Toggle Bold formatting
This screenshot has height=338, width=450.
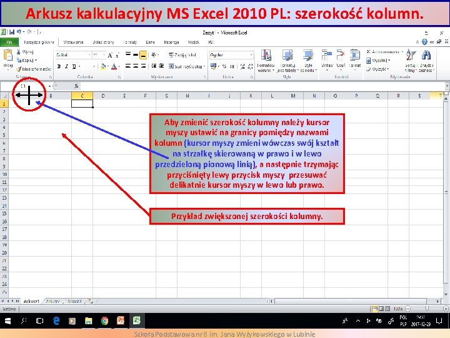[59, 66]
